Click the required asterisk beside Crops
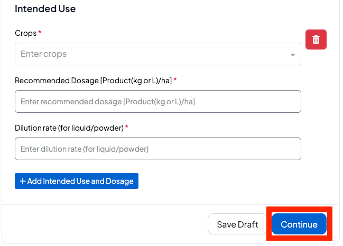The height and width of the screenshot is (246, 343). tap(40, 33)
